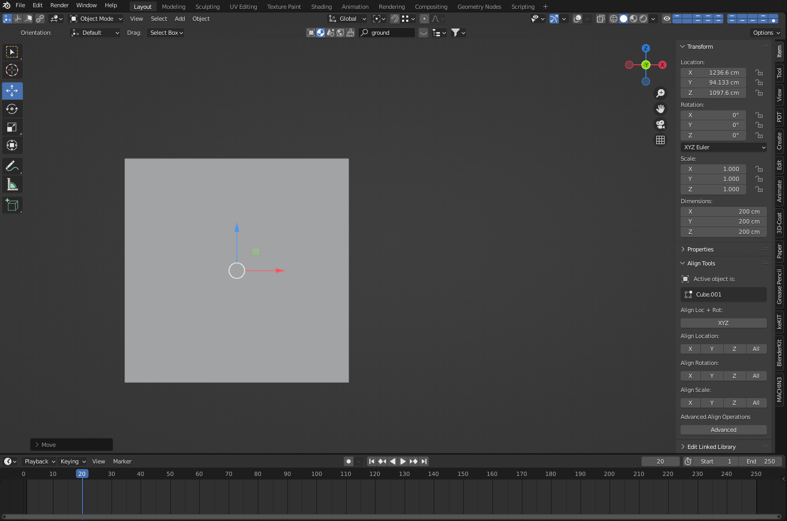Open Orientation Default dropdown
This screenshot has width=787, height=521.
tap(95, 33)
